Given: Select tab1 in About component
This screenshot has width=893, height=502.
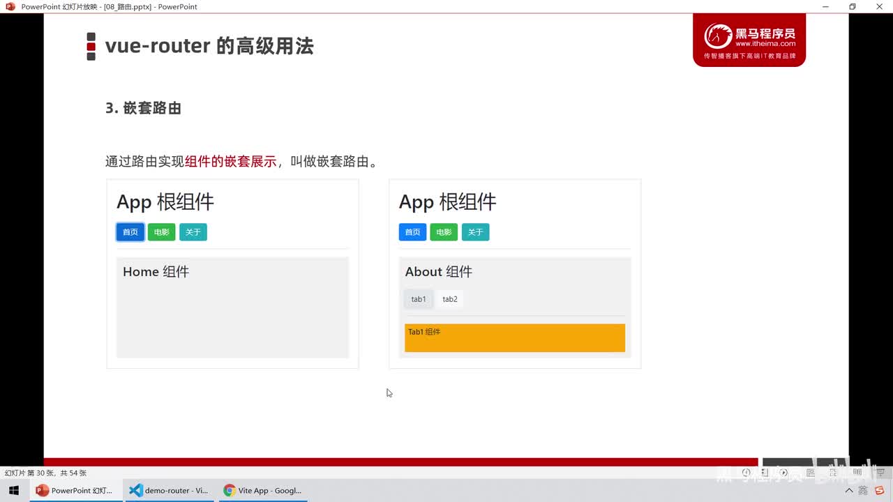Looking at the screenshot, I should pos(419,299).
